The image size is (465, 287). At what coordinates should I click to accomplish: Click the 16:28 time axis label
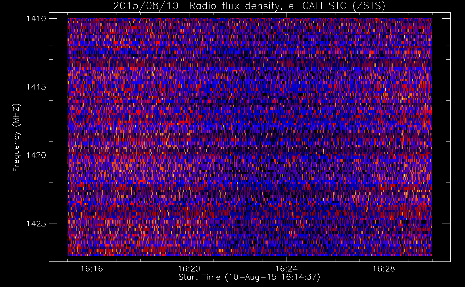point(384,269)
